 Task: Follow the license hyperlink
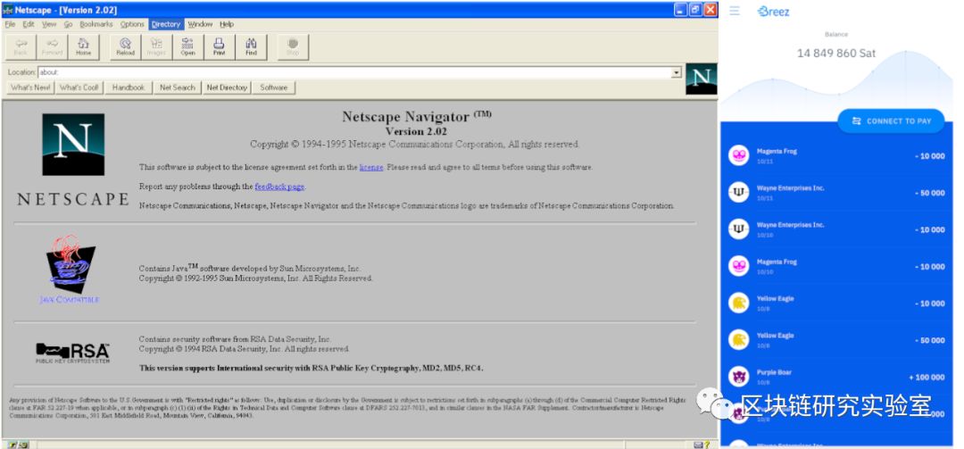click(371, 167)
